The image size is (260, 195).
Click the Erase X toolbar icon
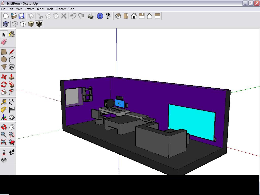[x=64, y=16]
